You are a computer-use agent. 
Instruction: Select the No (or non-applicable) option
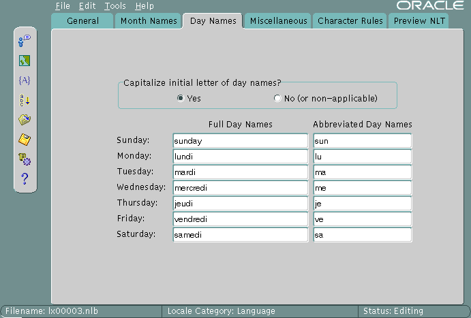(x=277, y=98)
